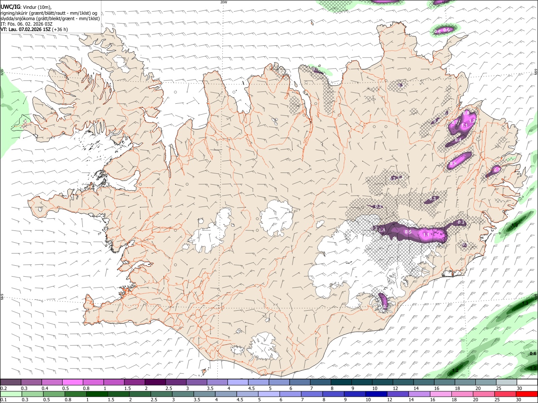Click the 'Vindur (10m),' text in the title
Viewport: 538px width, 403px height.
click(x=37, y=7)
